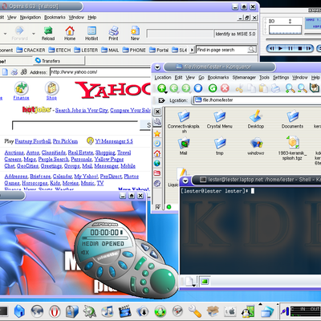Go up a directory in Konqueror
The width and height of the screenshot is (321, 321).
click(161, 88)
